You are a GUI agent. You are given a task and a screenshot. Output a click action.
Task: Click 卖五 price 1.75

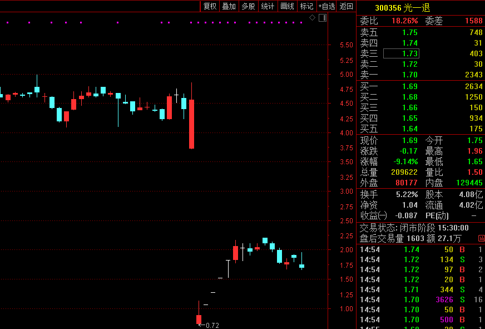410,32
